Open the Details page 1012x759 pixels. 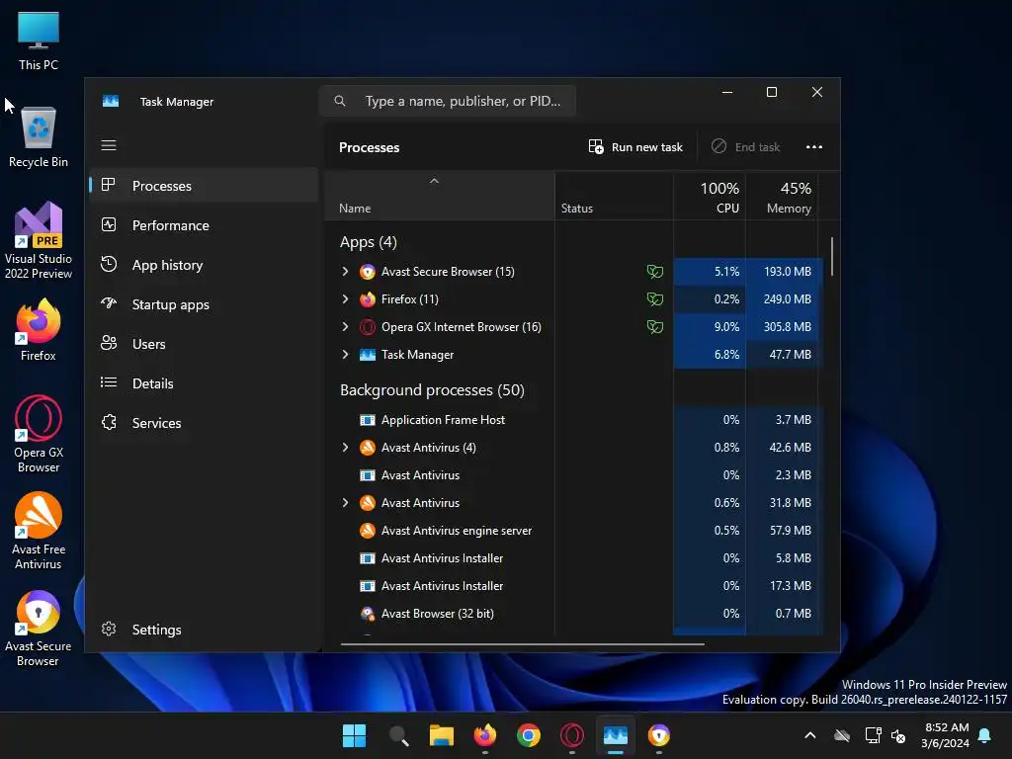pyautogui.click(x=204, y=383)
